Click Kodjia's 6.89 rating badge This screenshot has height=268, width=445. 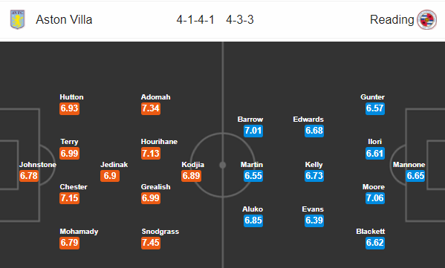[x=191, y=176]
